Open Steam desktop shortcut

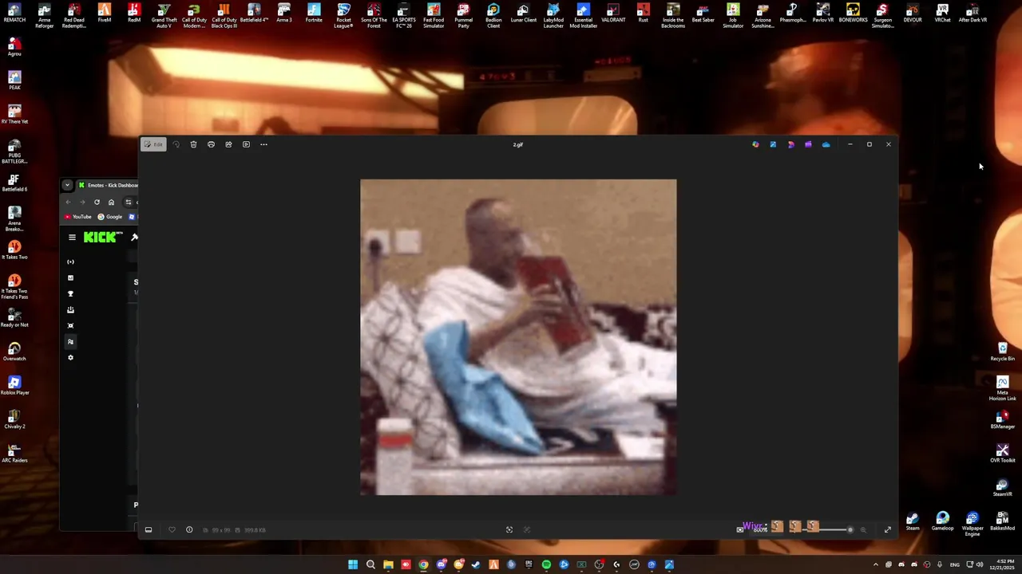coord(913,521)
